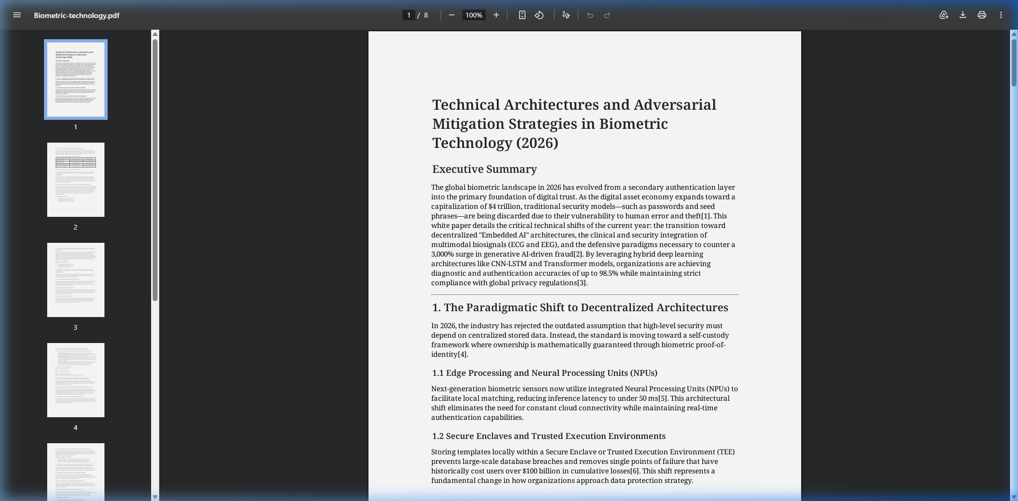Click the redo arrow icon
The width and height of the screenshot is (1018, 501).
click(607, 15)
